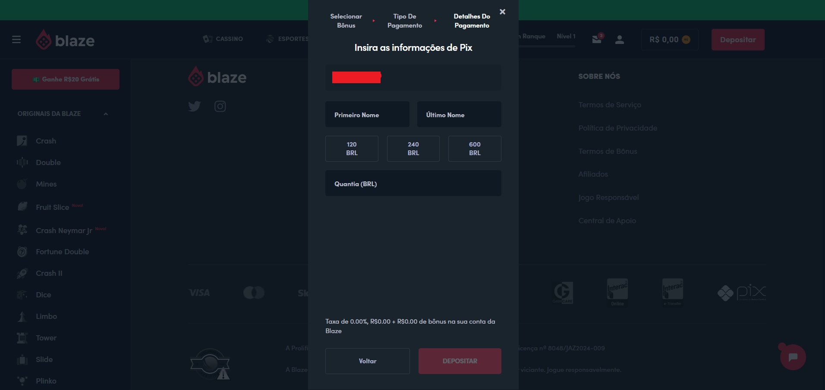
Task: Click the Mines game icon
Action: [x=22, y=184]
